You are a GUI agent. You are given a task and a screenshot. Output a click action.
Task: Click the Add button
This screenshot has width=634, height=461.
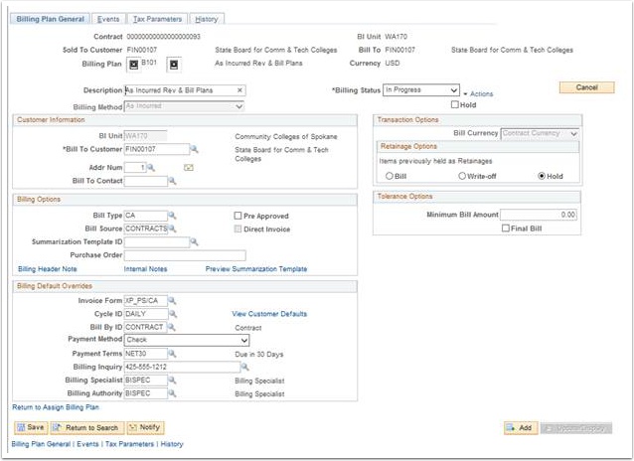(x=521, y=428)
